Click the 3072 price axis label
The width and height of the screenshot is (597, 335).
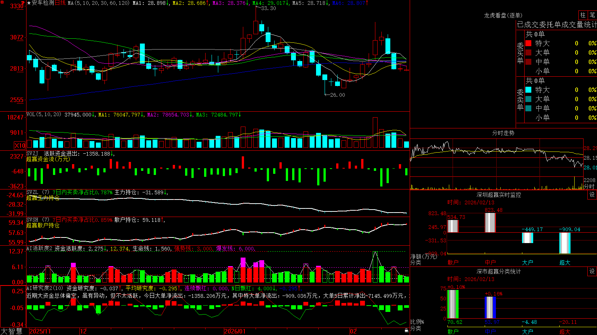(x=17, y=37)
